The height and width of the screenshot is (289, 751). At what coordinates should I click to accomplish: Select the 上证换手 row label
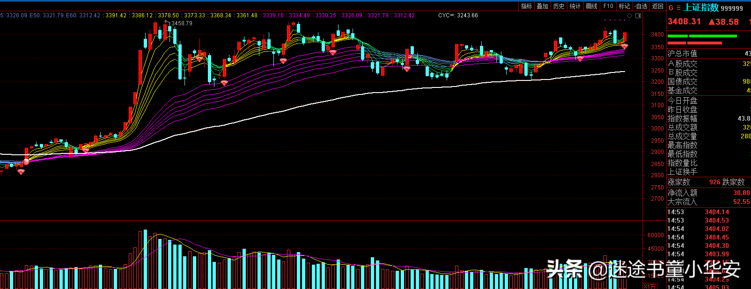tap(682, 172)
